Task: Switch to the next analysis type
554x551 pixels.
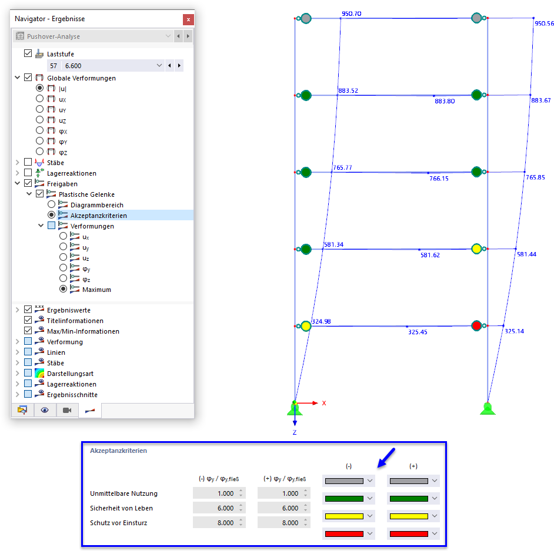Action: (188, 36)
